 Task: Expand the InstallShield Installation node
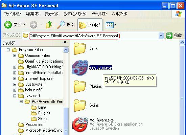(15, 73)
